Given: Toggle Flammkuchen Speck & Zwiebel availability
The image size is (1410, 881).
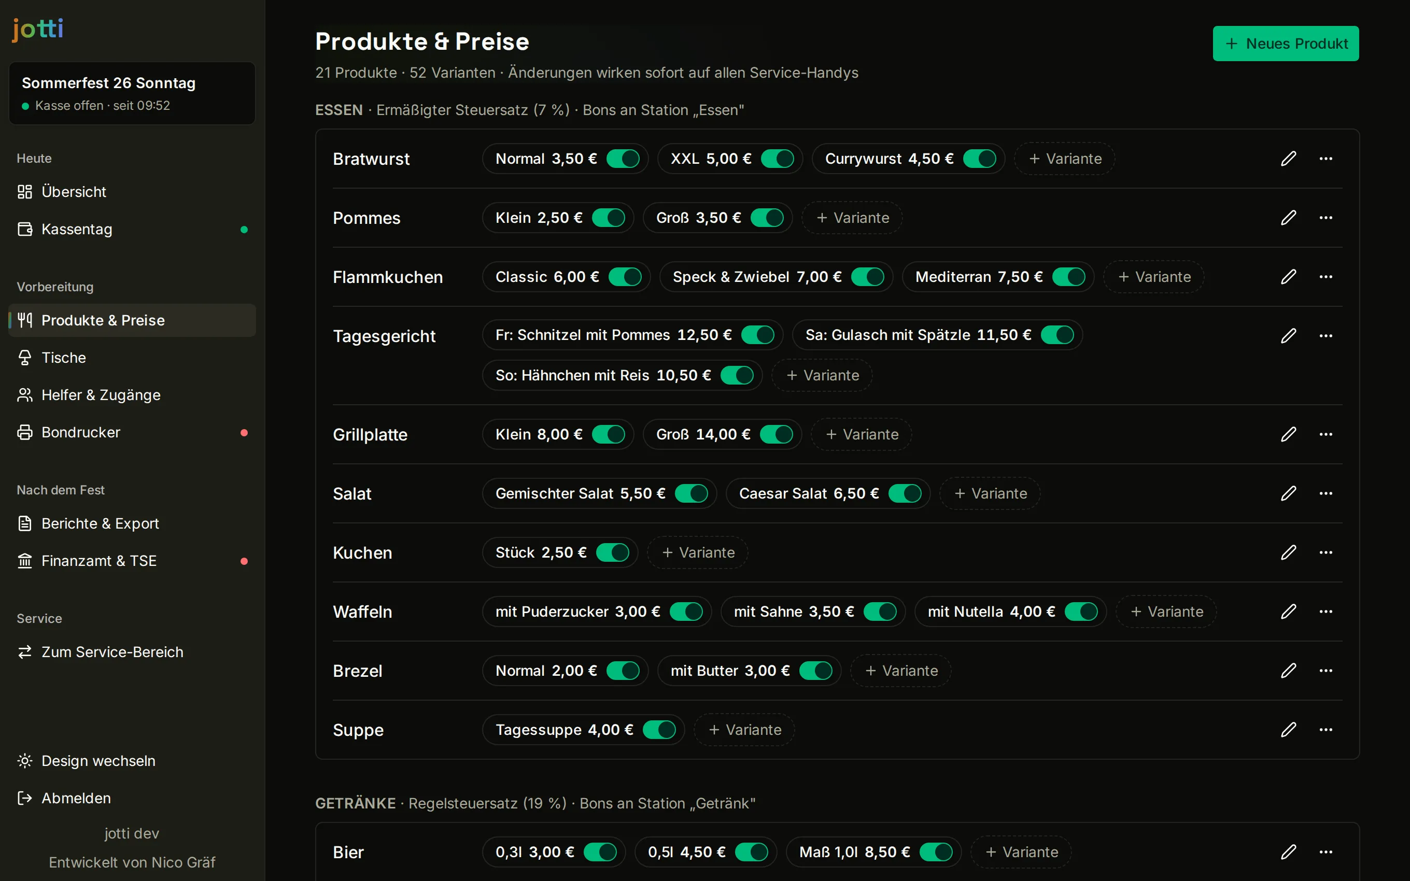Looking at the screenshot, I should click(x=868, y=276).
